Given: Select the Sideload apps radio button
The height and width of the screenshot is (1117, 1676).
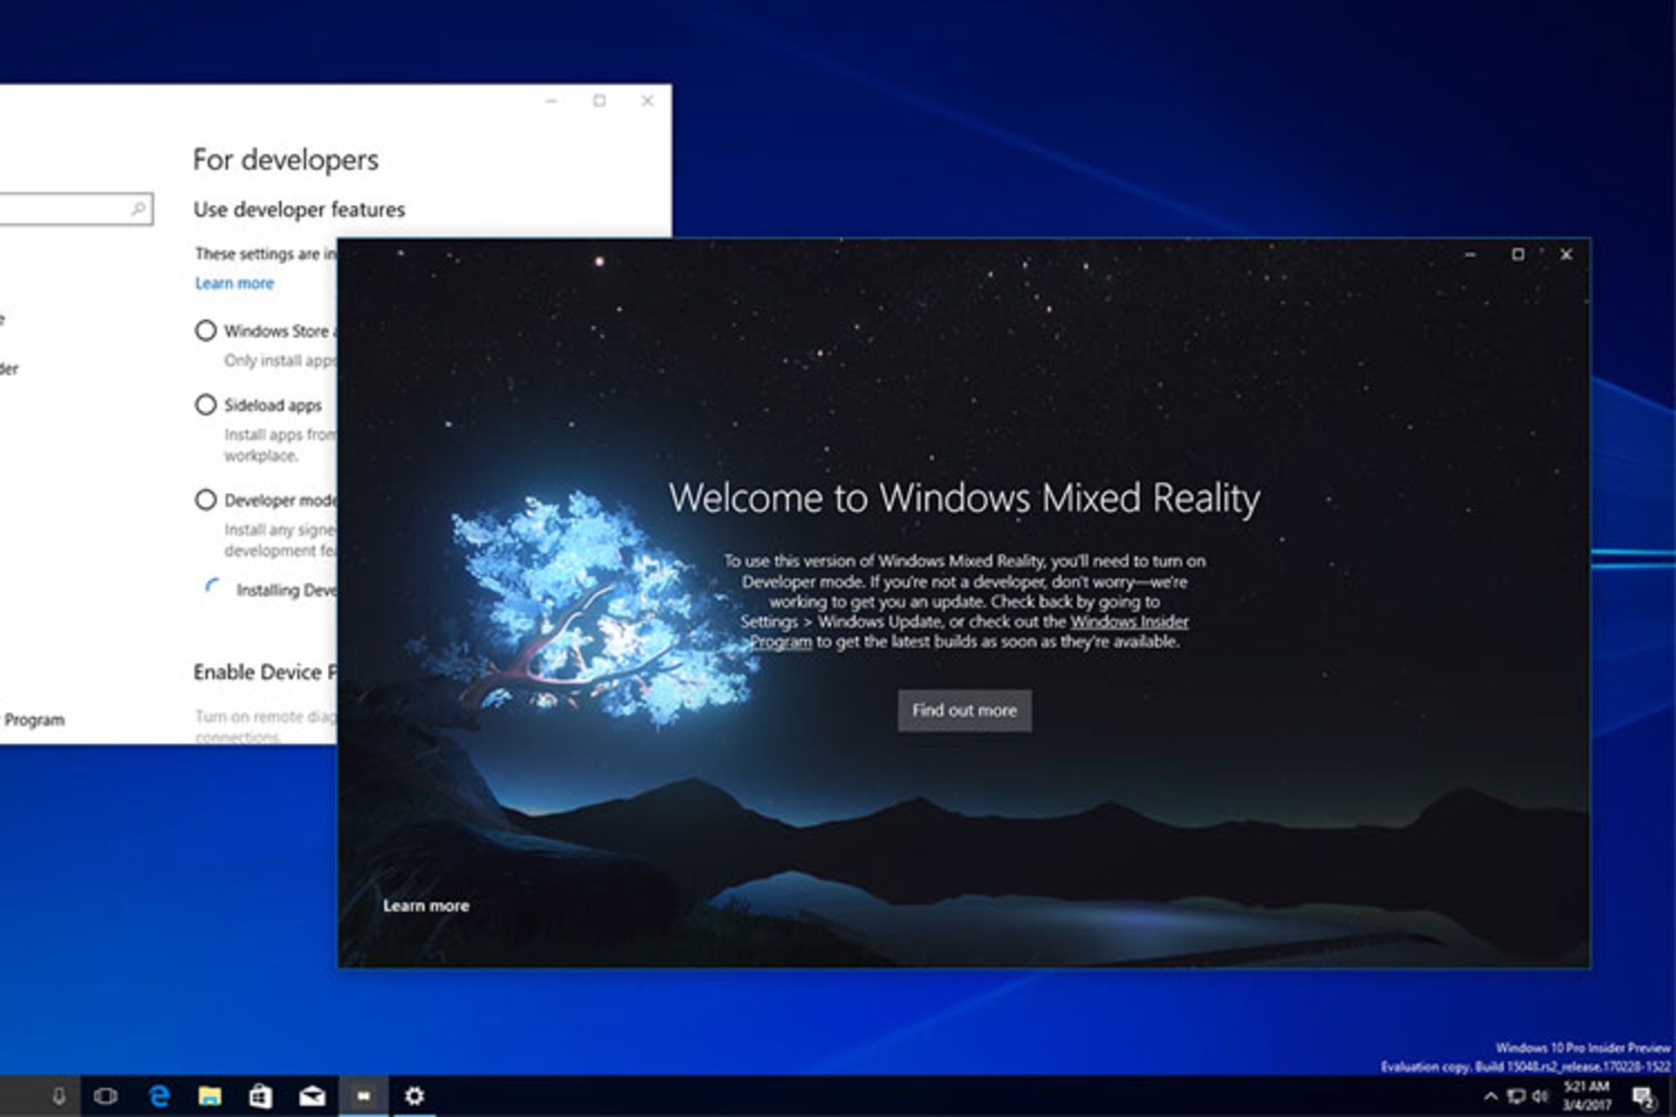Looking at the screenshot, I should [x=206, y=405].
